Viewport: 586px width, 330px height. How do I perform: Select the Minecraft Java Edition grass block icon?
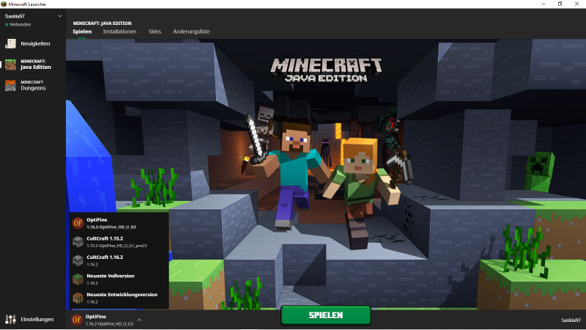pyautogui.click(x=10, y=65)
